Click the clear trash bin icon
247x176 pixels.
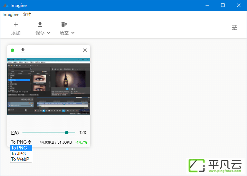(64, 24)
